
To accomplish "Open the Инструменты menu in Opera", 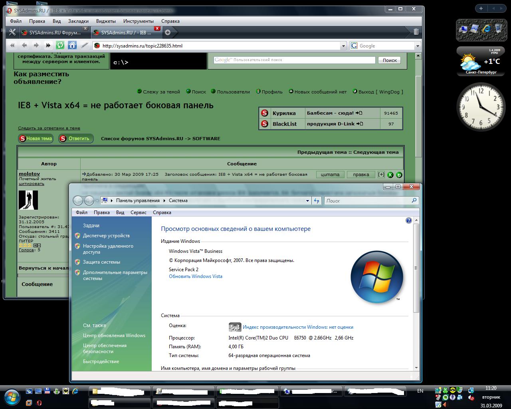I will [x=139, y=21].
